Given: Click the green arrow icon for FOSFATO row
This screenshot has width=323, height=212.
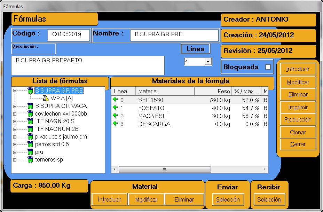Looking at the screenshot, I should pyautogui.click(x=116, y=108).
